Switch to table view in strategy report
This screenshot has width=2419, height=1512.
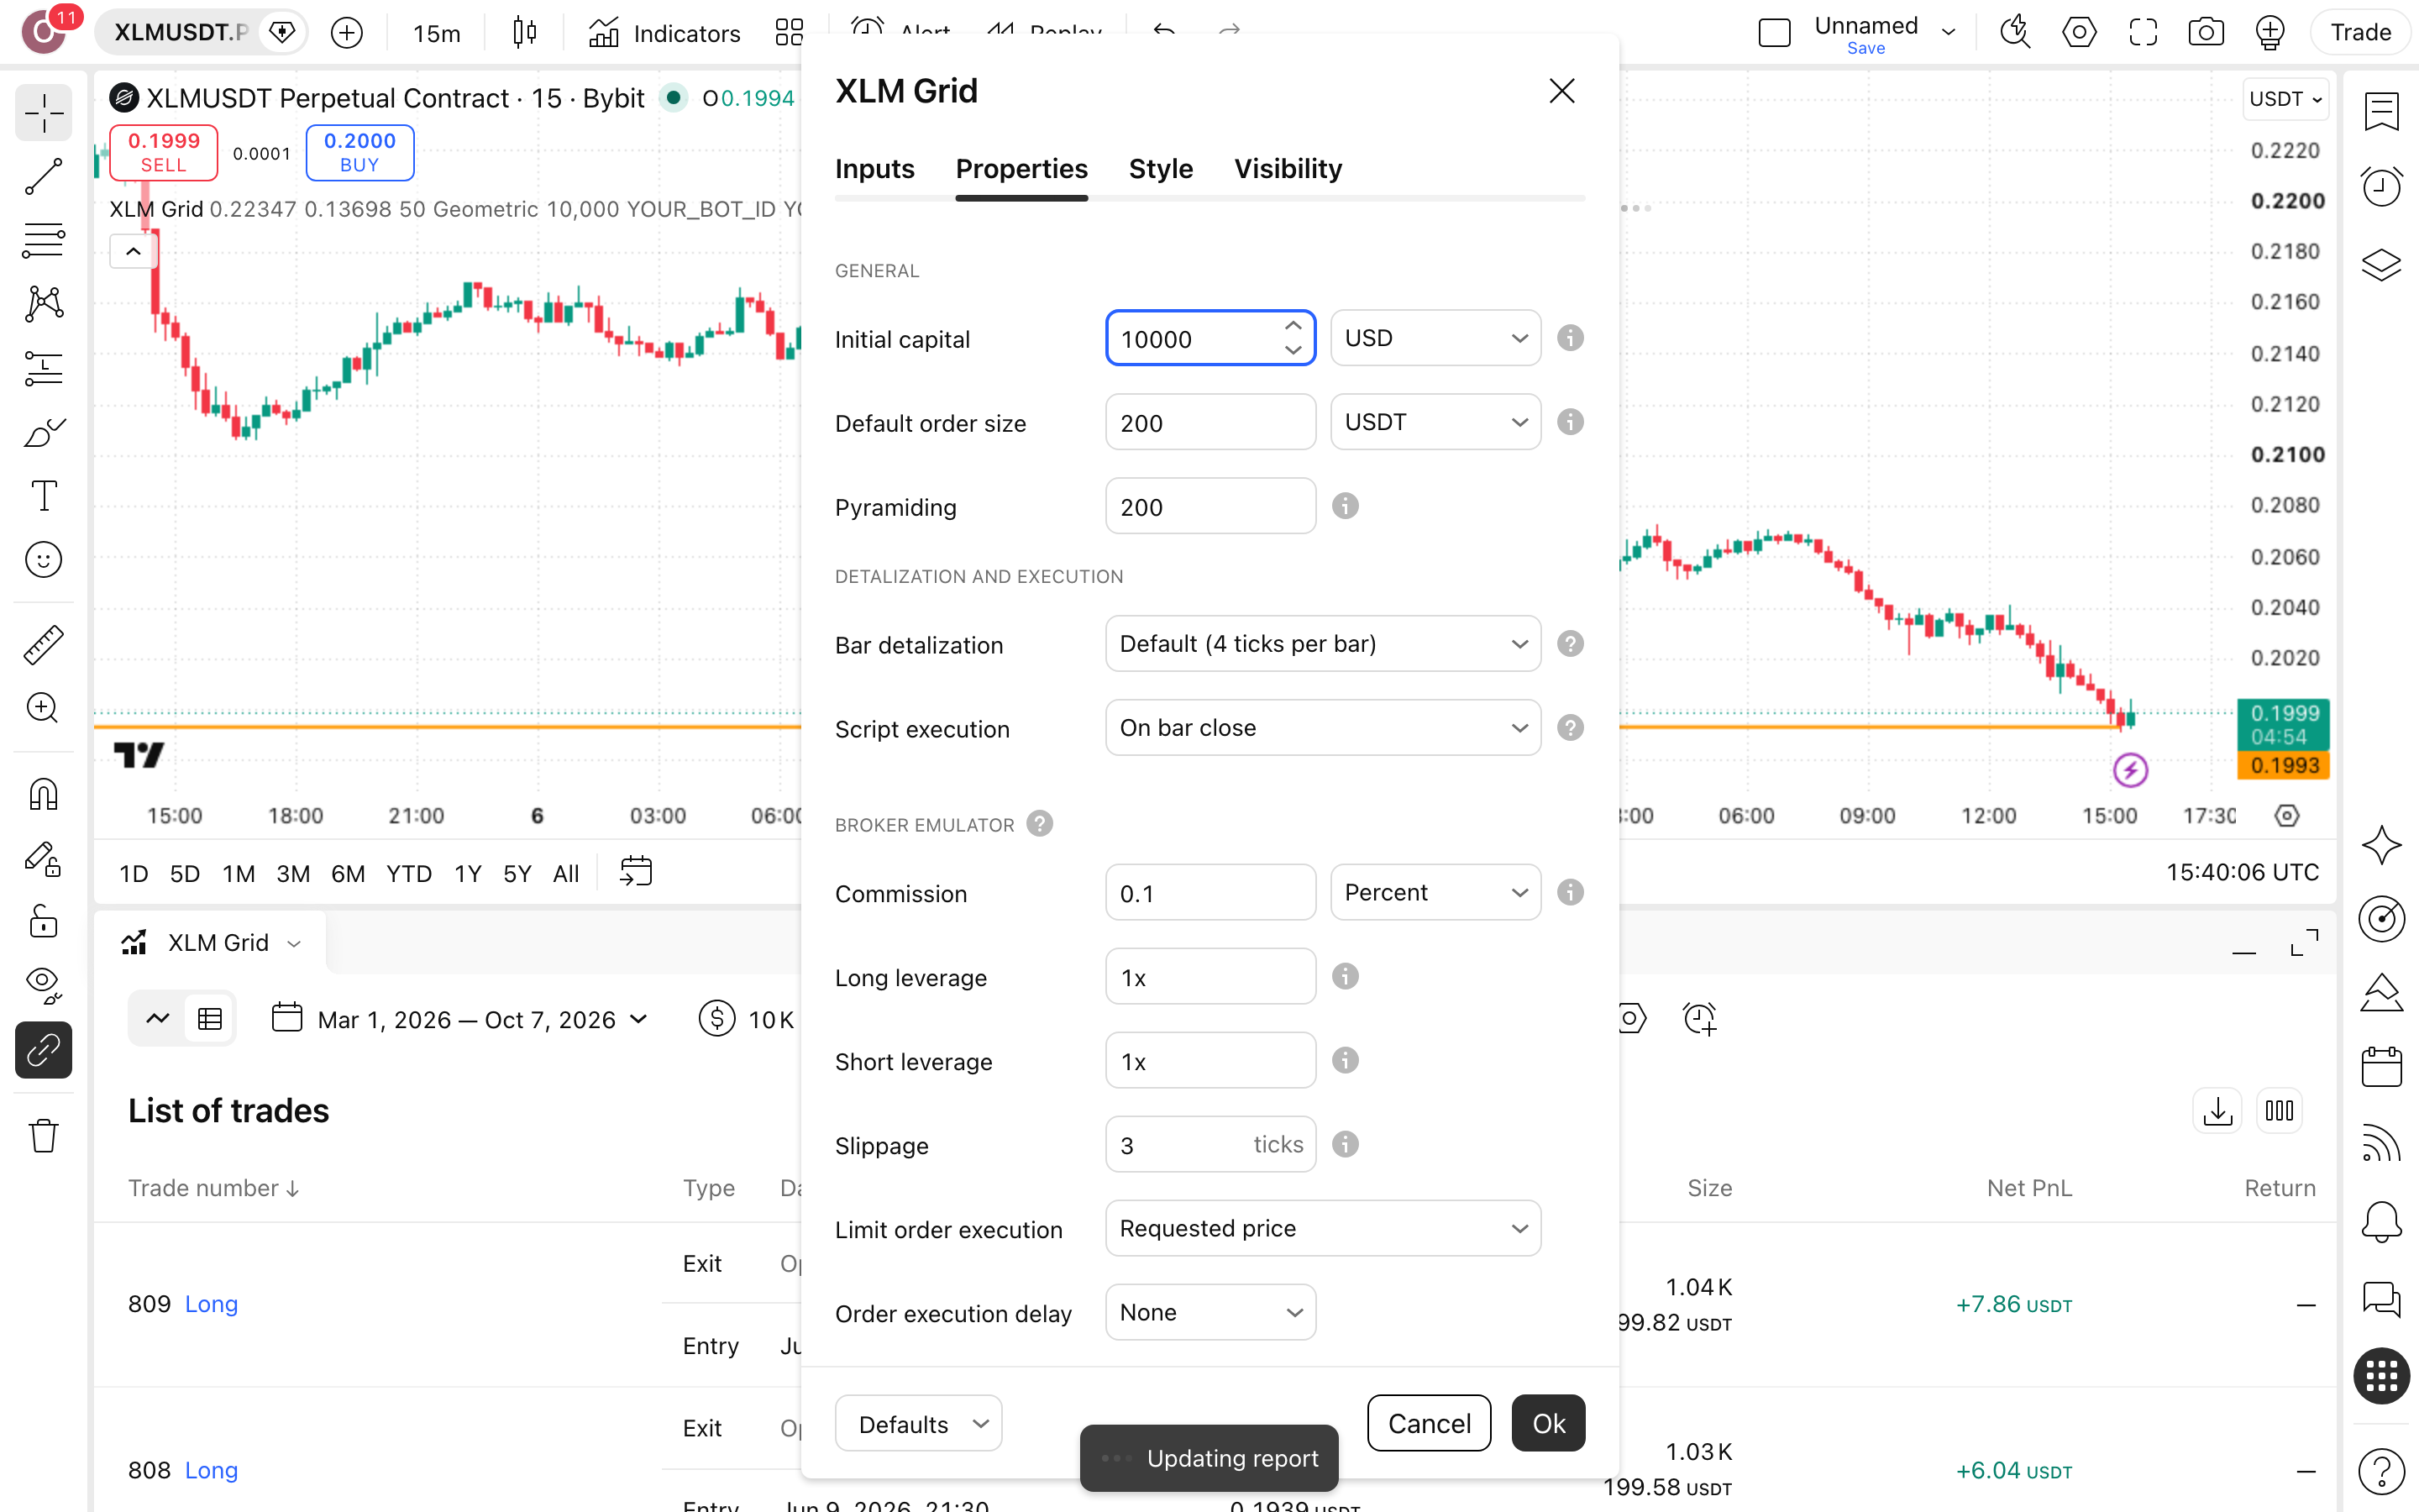(x=210, y=1019)
